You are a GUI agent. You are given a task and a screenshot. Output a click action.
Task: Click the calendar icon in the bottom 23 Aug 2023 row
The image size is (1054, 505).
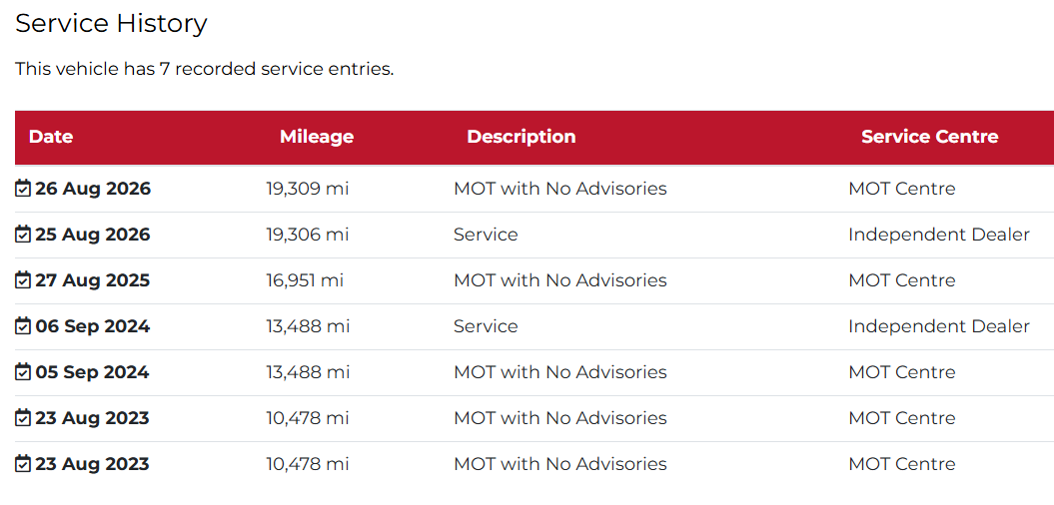click(23, 464)
